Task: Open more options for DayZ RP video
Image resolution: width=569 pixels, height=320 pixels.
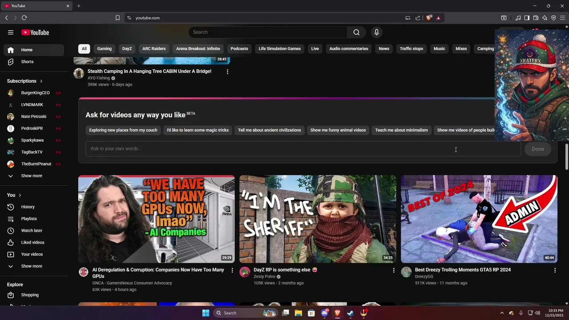Action: (x=393, y=270)
